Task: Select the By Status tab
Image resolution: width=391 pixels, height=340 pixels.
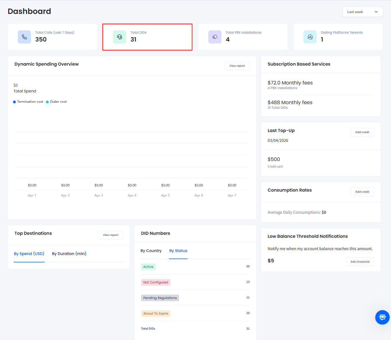Action: (178, 251)
